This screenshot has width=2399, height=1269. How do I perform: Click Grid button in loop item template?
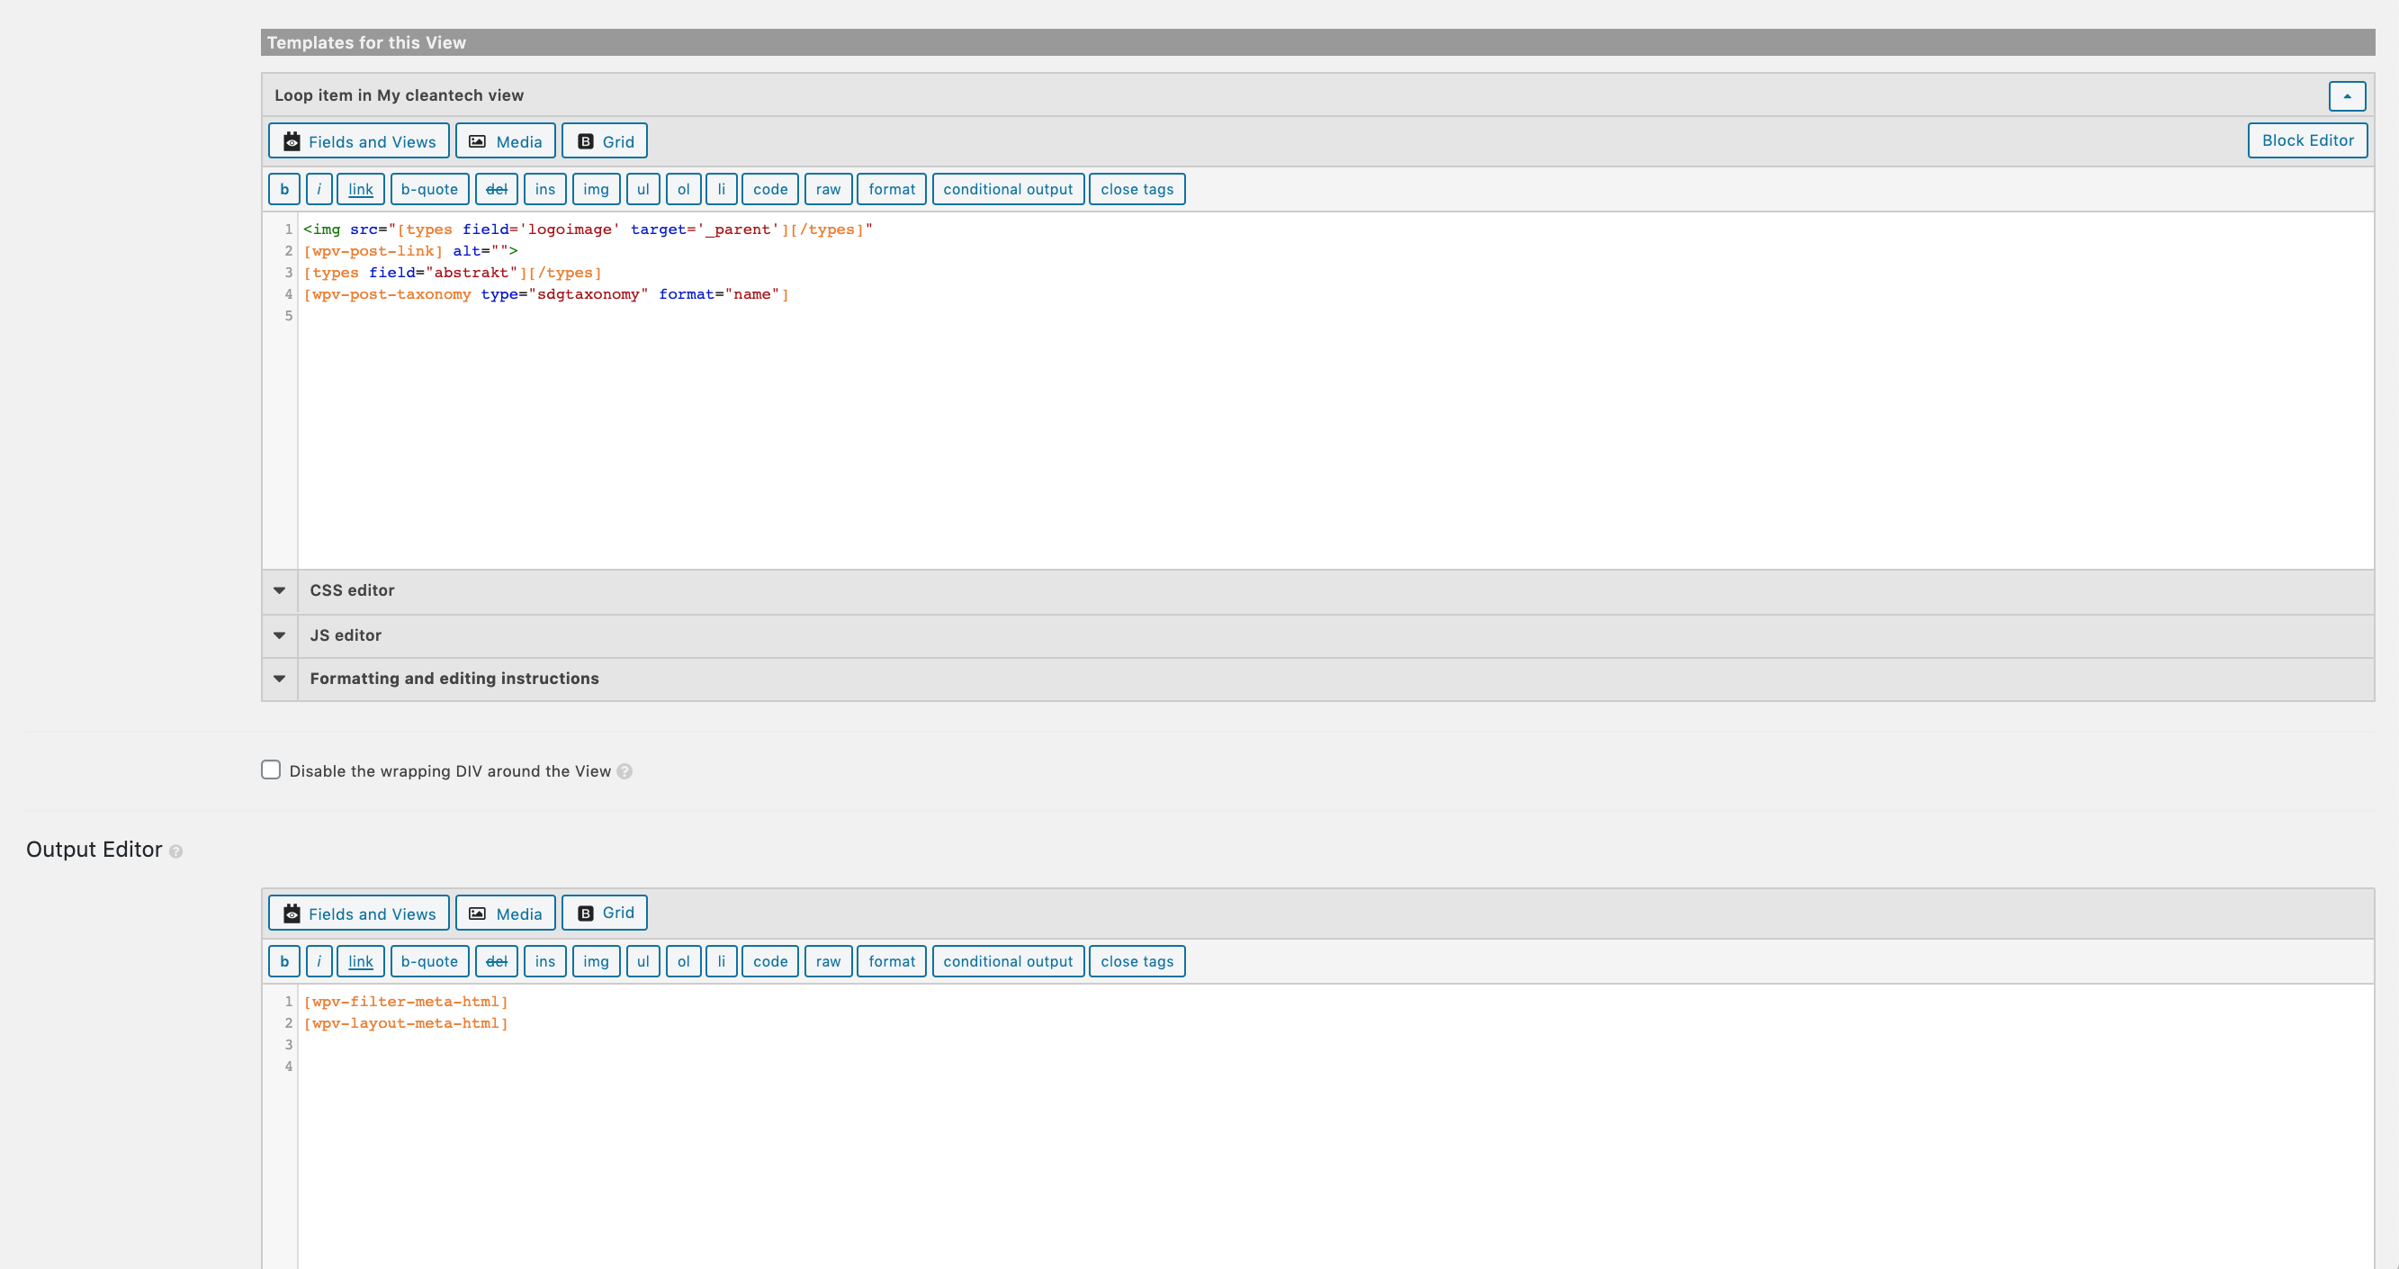click(x=605, y=141)
